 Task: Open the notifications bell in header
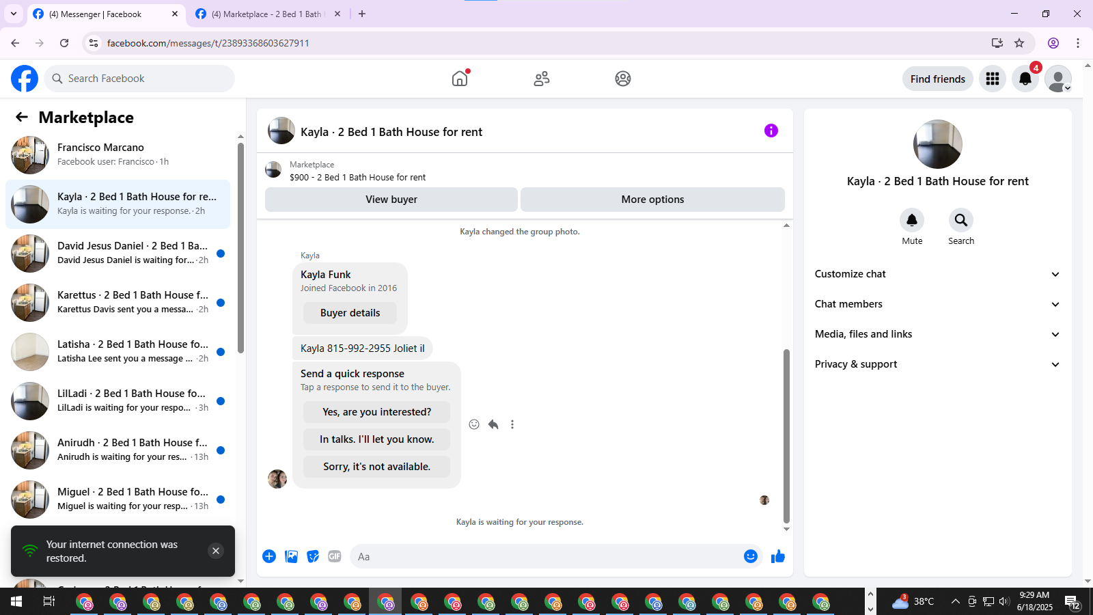tap(1025, 79)
